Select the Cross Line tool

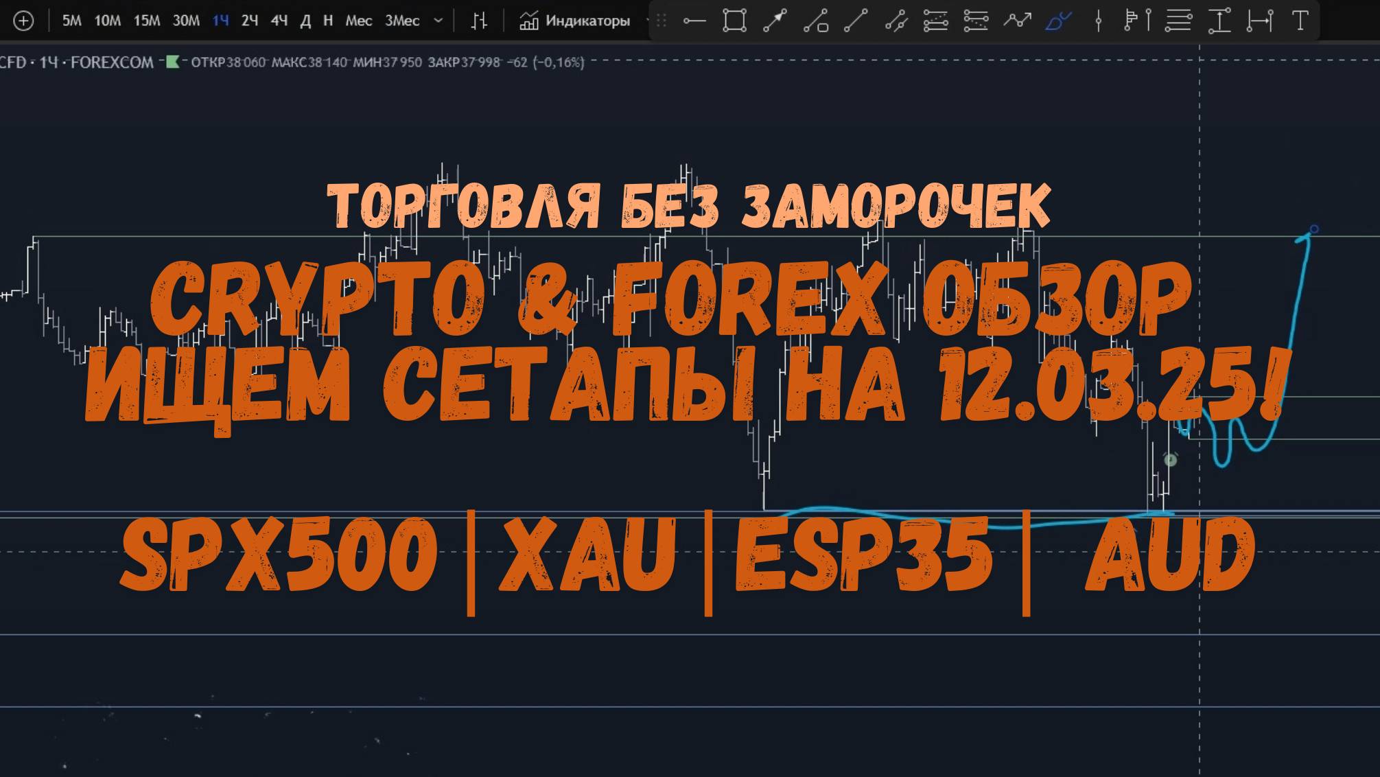click(x=1099, y=21)
